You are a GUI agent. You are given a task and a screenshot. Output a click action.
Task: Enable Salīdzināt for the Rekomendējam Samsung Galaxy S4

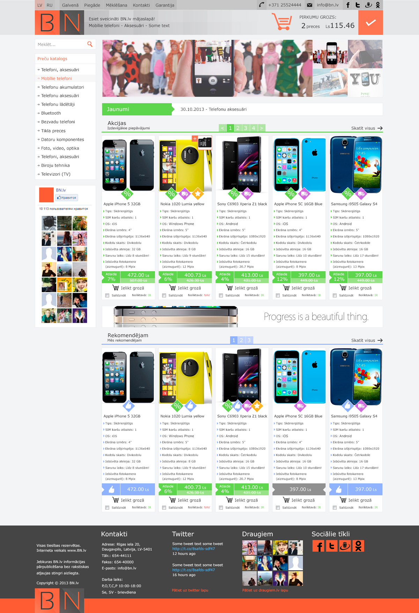pyautogui.click(x=335, y=508)
